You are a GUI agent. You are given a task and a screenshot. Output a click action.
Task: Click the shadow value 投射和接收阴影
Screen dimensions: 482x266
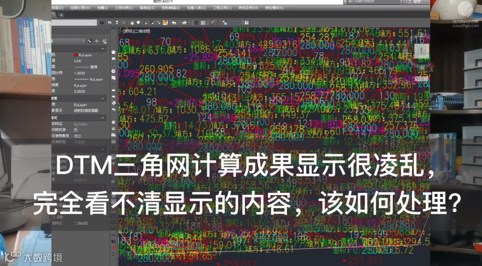click(x=86, y=110)
